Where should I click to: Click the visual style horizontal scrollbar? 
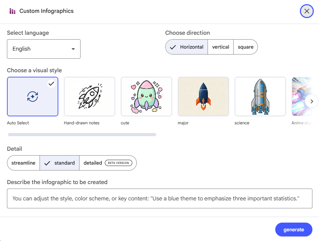[82, 134]
